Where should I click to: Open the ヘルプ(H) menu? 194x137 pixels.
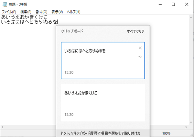[74, 12]
